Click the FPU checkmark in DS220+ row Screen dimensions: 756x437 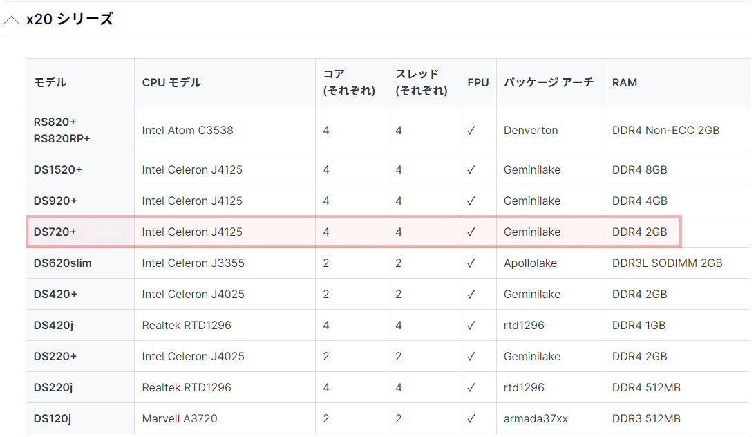point(471,357)
